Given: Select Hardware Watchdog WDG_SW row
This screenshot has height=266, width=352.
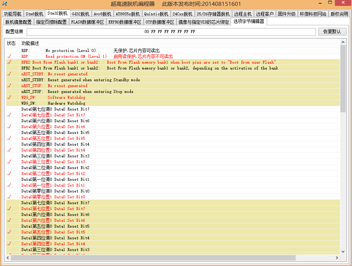Looking at the screenshot, I should pos(173,103).
